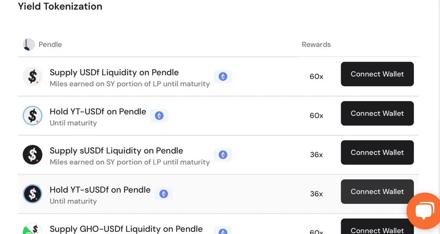Screen dimensions: 440x234
Task: Click Ethereum badge beside Hold YT-sUSDf
Action: point(164,194)
